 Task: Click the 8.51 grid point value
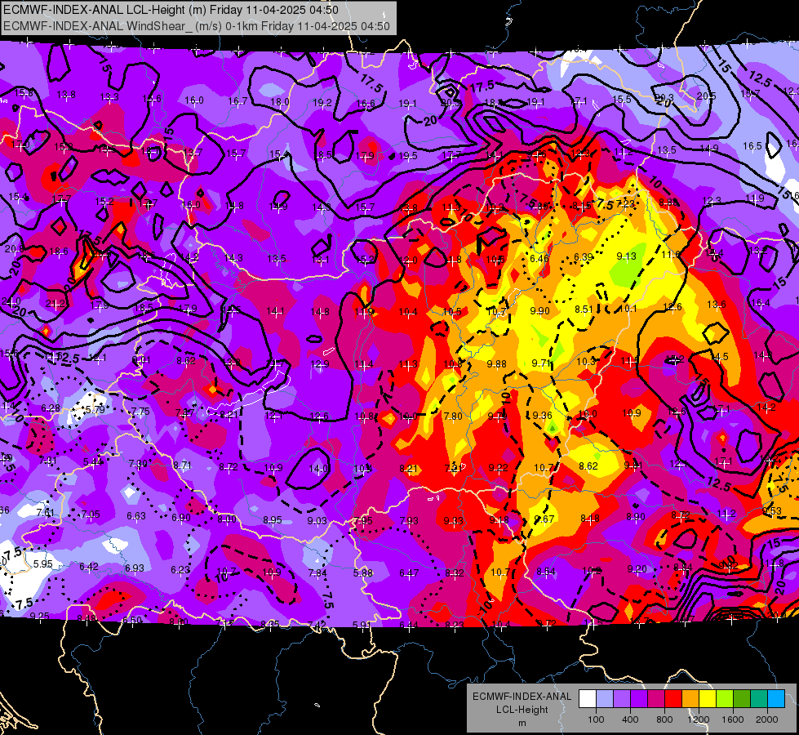584,309
